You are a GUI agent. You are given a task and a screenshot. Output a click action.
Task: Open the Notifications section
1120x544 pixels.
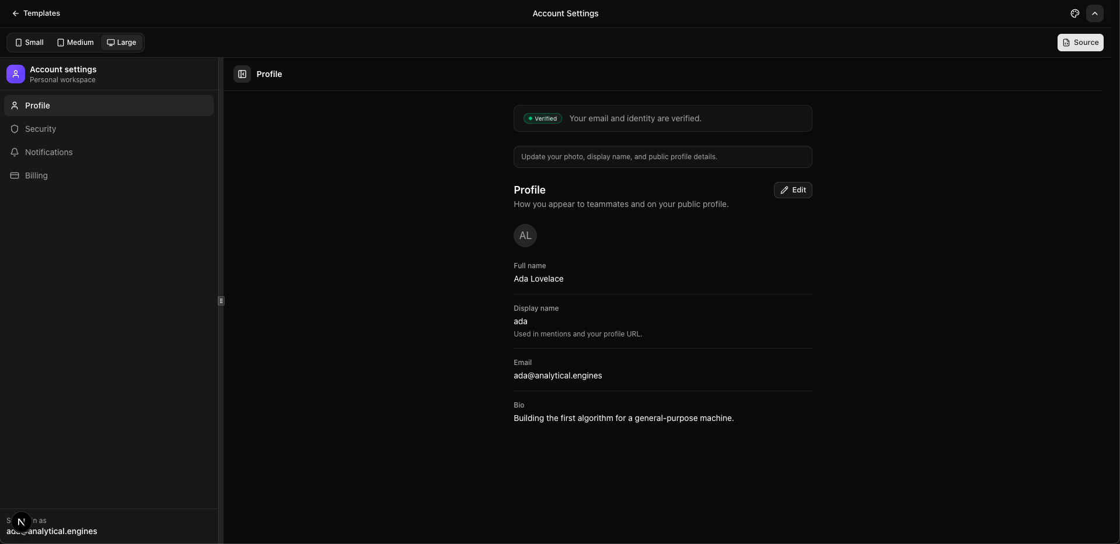(109, 152)
